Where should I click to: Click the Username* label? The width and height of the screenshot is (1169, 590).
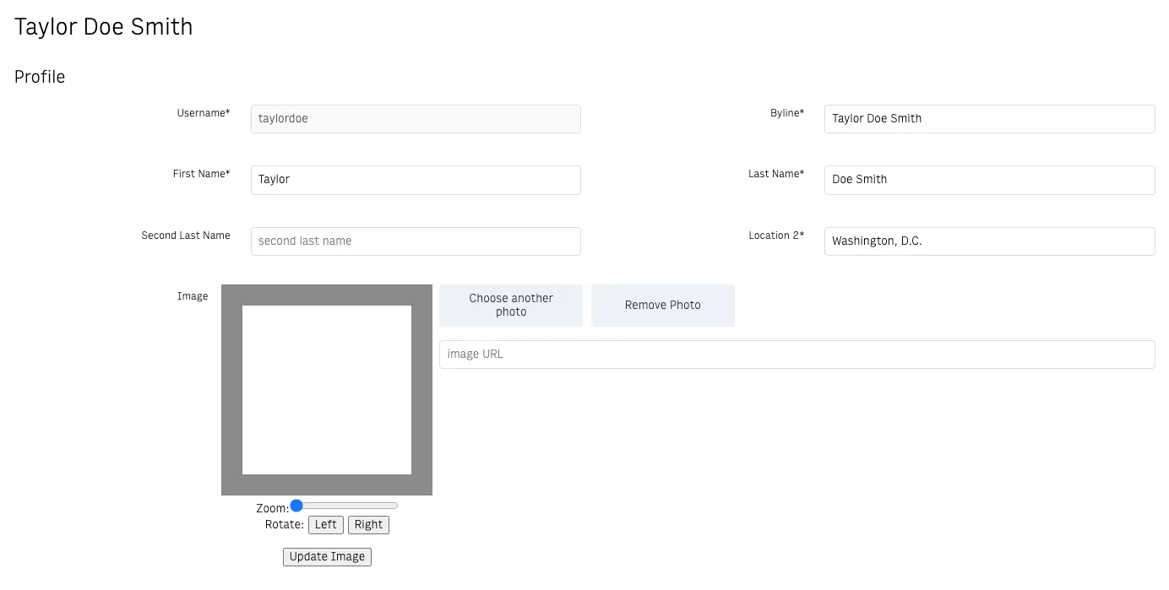tap(204, 113)
